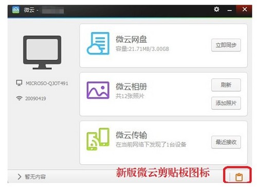Select the 微云传输 title text
This screenshot has height=187, width=257.
click(x=131, y=135)
